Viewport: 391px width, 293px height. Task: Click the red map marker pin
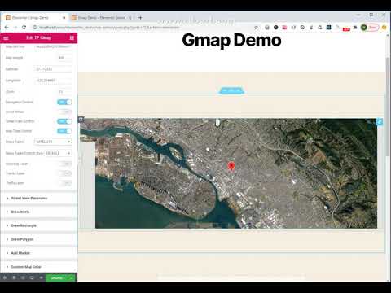click(x=231, y=166)
